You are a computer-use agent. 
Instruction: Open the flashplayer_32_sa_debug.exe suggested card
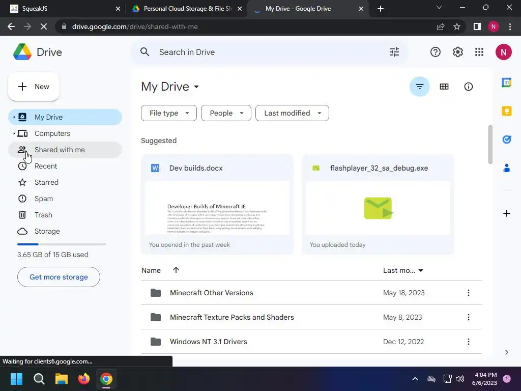[x=378, y=205]
